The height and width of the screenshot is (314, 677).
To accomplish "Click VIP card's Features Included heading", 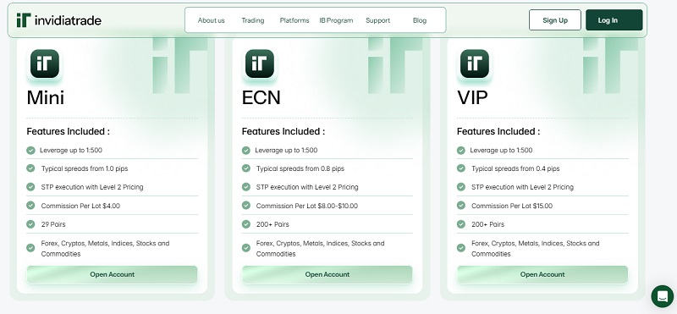I will coord(498,131).
